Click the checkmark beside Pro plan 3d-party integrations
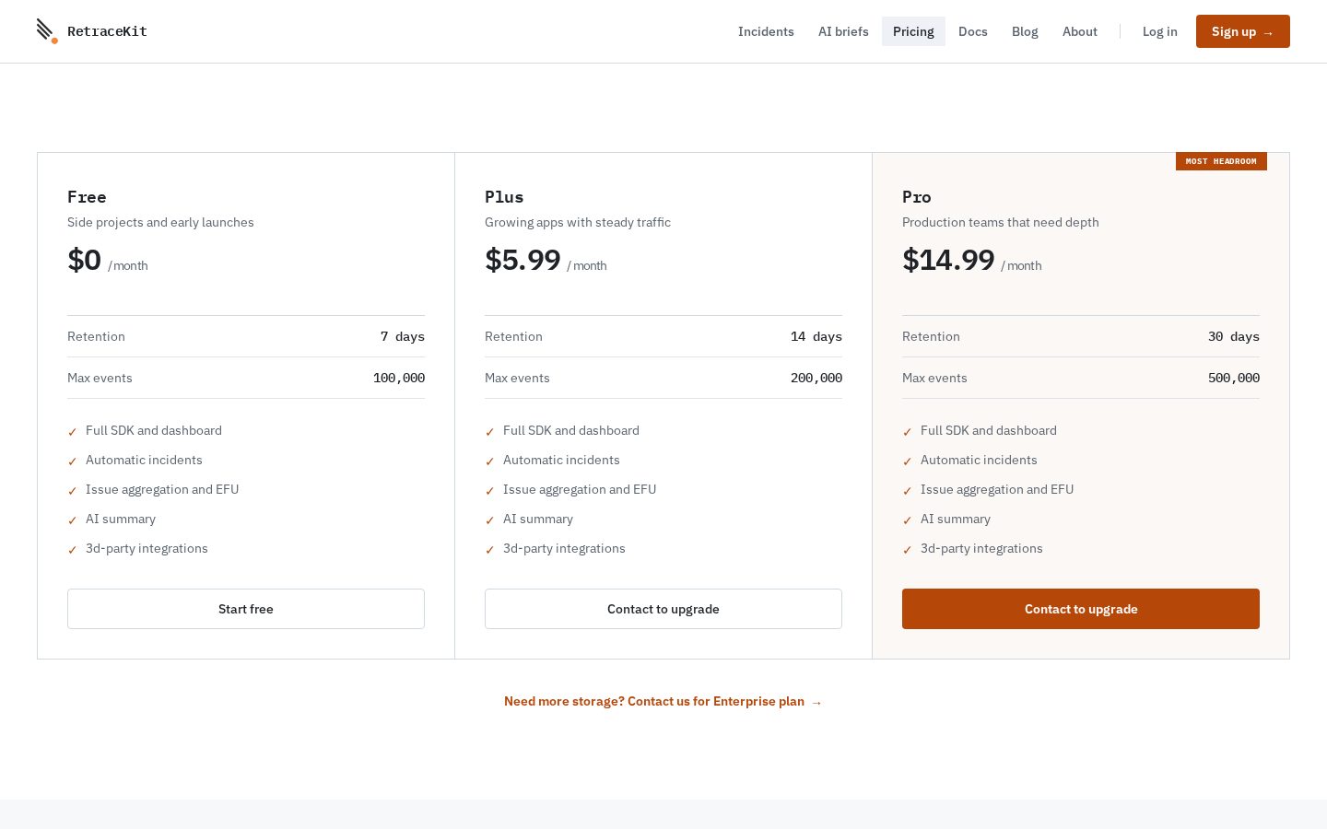Screen dimensions: 1327x829 click(x=908, y=550)
